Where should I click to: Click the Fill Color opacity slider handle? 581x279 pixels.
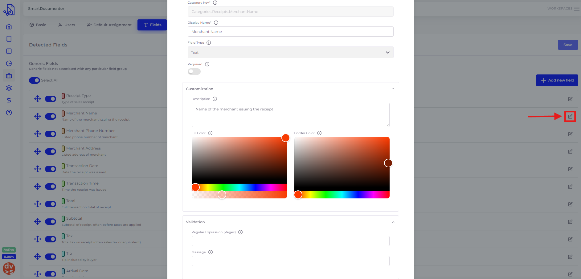222,195
